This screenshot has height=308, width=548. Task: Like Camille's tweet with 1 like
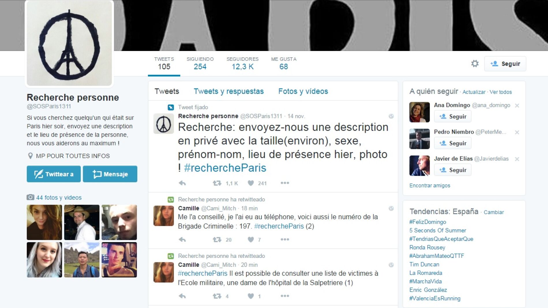point(251,296)
